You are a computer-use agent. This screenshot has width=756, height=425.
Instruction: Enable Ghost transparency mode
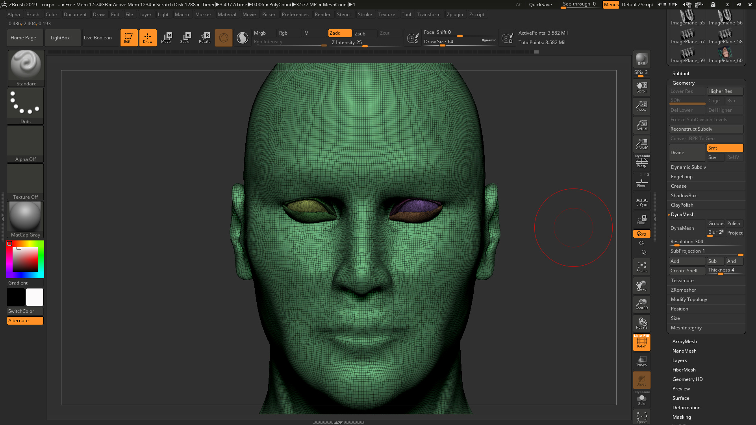[x=641, y=380]
